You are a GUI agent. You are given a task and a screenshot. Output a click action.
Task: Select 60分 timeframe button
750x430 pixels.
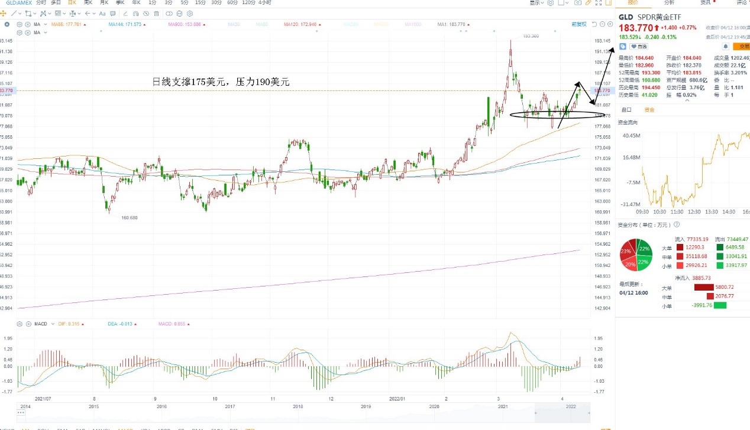pyautogui.click(x=232, y=2)
